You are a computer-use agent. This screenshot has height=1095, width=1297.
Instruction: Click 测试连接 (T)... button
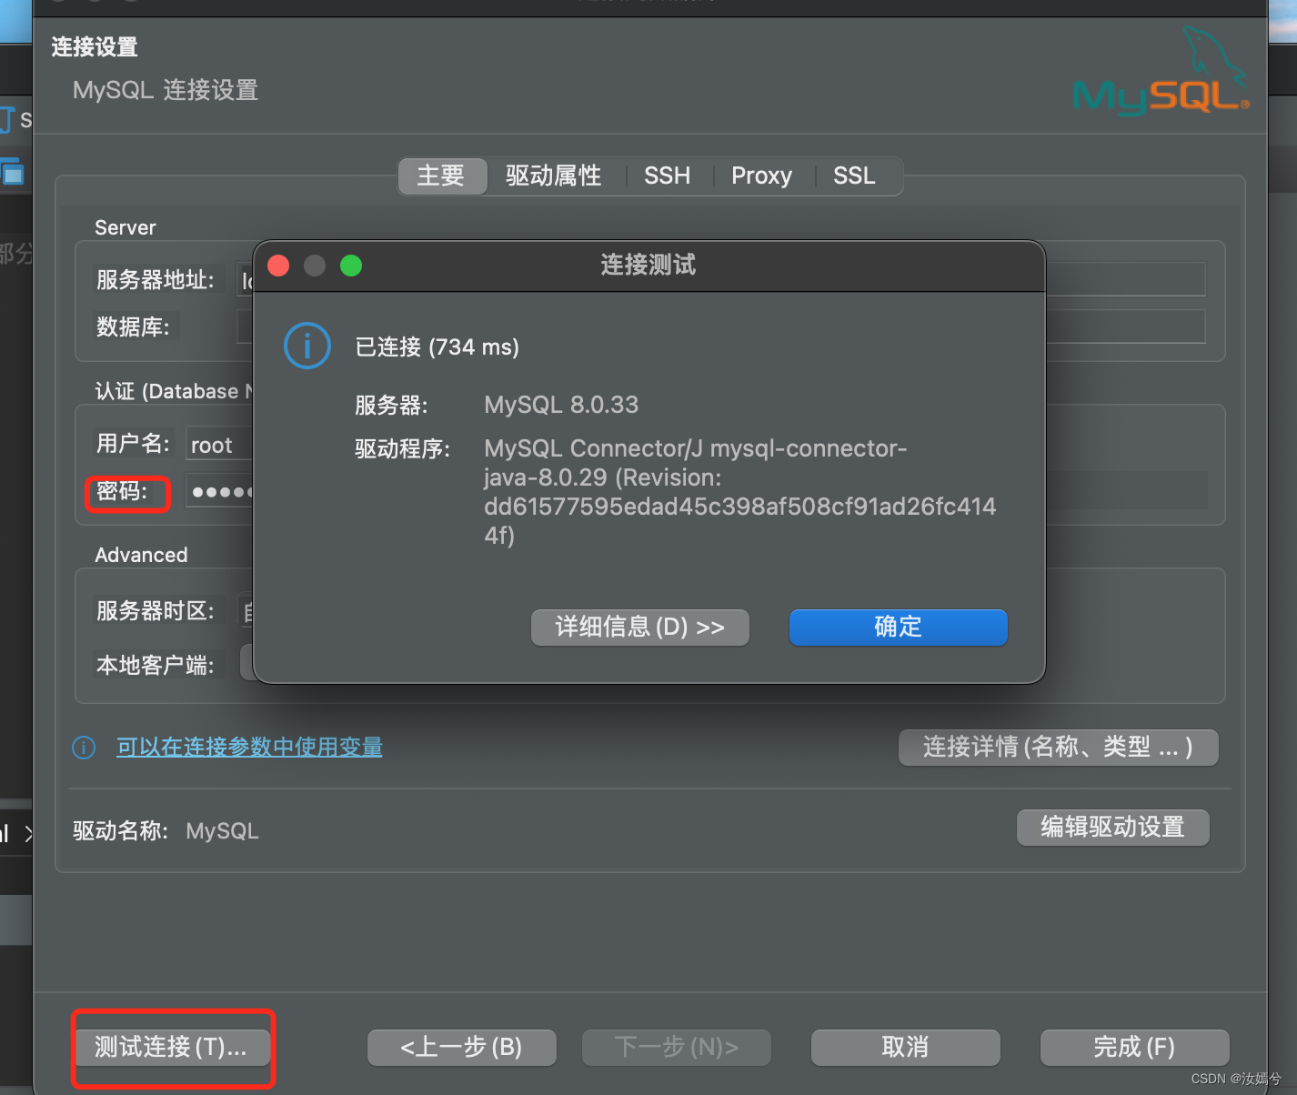(171, 1048)
